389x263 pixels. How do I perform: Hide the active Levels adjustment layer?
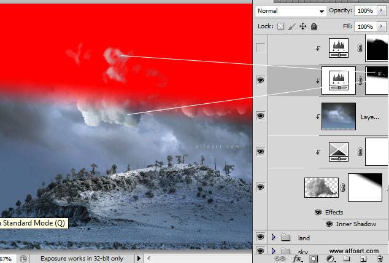click(261, 80)
